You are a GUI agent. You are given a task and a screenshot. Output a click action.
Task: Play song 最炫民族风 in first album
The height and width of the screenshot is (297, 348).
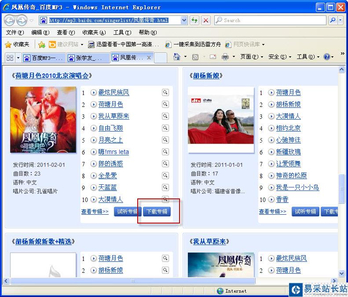[93, 92]
